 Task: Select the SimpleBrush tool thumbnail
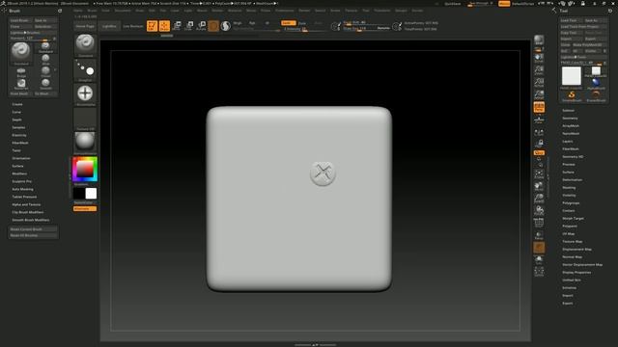coord(572,96)
